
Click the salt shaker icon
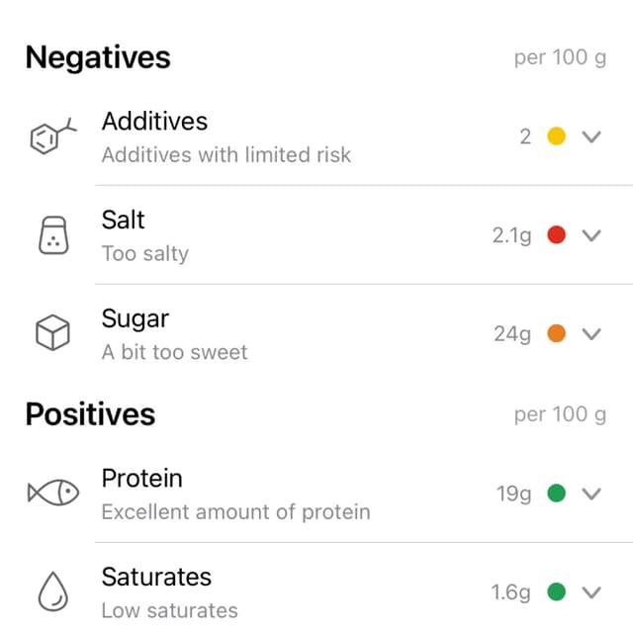[53, 235]
